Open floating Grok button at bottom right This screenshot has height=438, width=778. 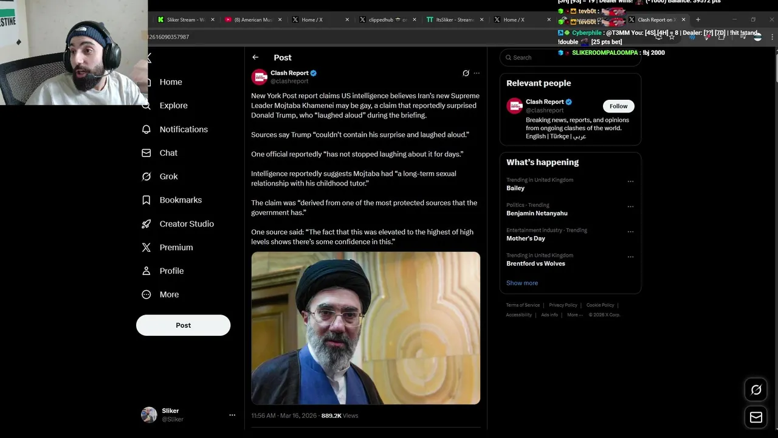pyautogui.click(x=756, y=390)
